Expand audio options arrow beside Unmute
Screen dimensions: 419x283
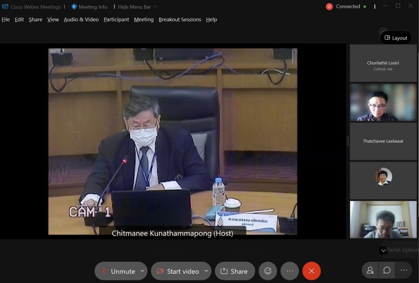click(142, 271)
